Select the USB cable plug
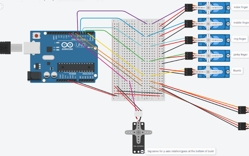Viewport: 249px width, 156px height. (x=5, y=48)
